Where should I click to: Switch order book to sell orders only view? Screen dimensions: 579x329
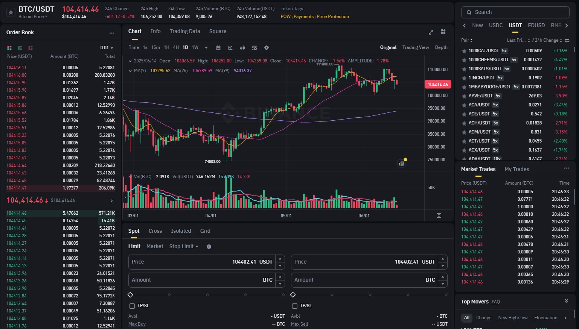(x=30, y=48)
